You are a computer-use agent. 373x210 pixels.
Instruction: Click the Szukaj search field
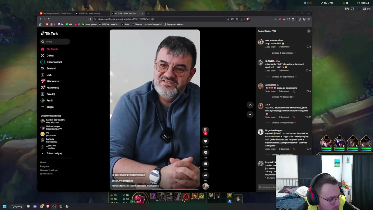coord(55,41)
